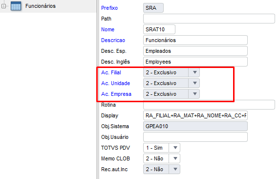
Task: Click the Display field with RA_FILIAL expression
Action: [x=195, y=115]
